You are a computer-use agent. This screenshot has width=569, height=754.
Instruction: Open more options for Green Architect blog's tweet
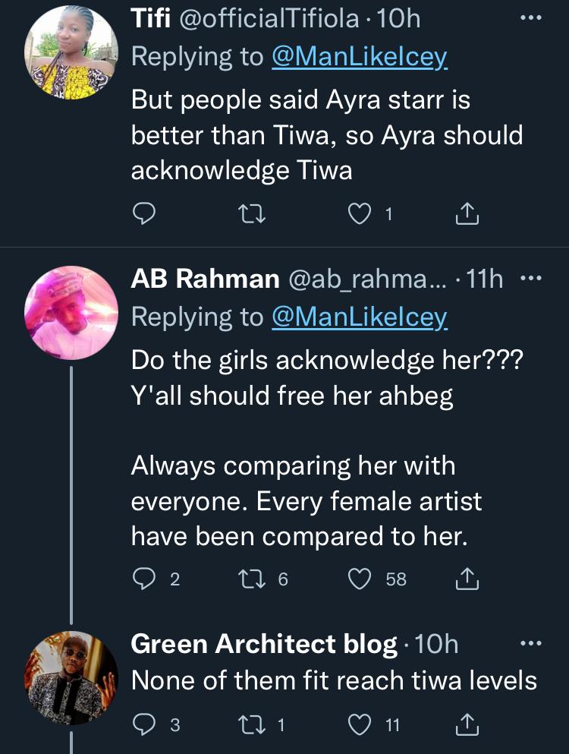[x=530, y=644]
